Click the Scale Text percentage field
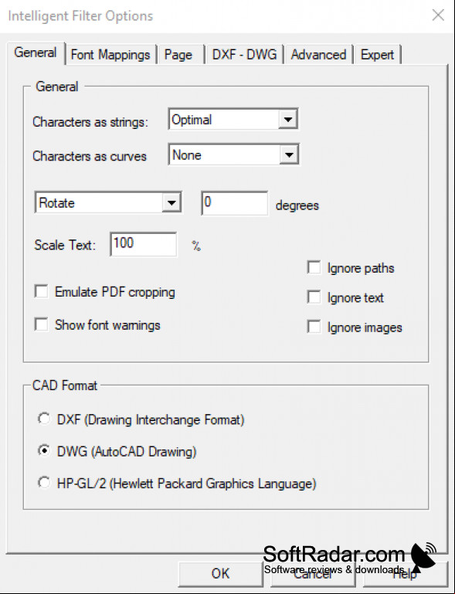Screen dimensions: 455x594 pos(143,244)
